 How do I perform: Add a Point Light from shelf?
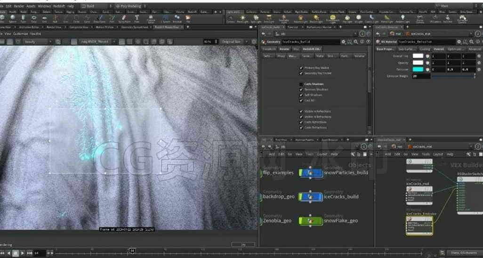(243, 19)
